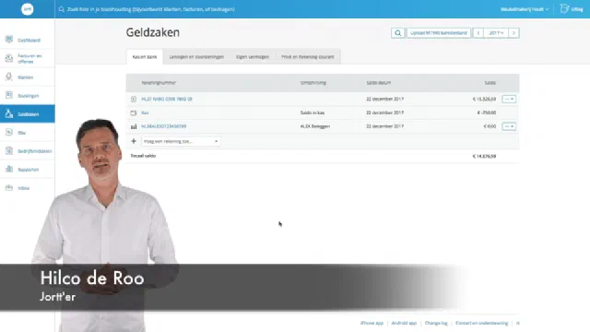The height and width of the screenshot is (332, 590).
Task: Click the Rekeningnummer column header
Action: pos(159,83)
